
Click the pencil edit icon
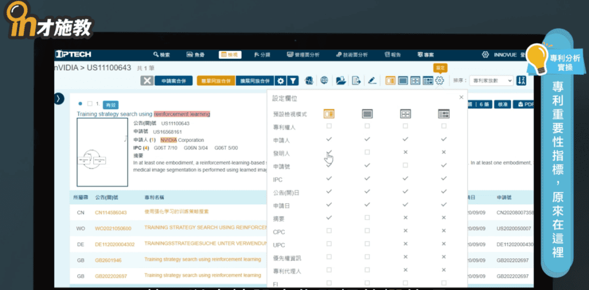tap(372, 81)
